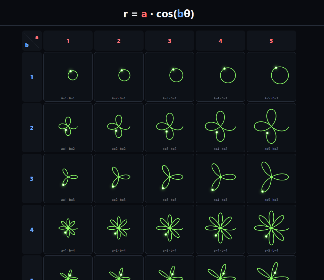Select column header a = 3
This screenshot has height=280, width=324.
pyautogui.click(x=170, y=41)
